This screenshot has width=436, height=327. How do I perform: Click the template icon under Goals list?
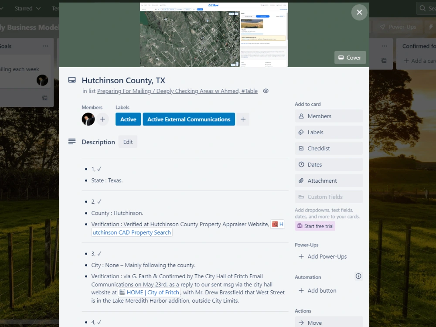44,98
